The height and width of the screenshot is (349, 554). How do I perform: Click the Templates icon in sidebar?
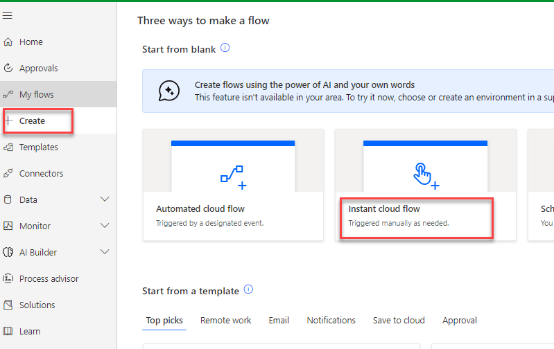(x=8, y=147)
